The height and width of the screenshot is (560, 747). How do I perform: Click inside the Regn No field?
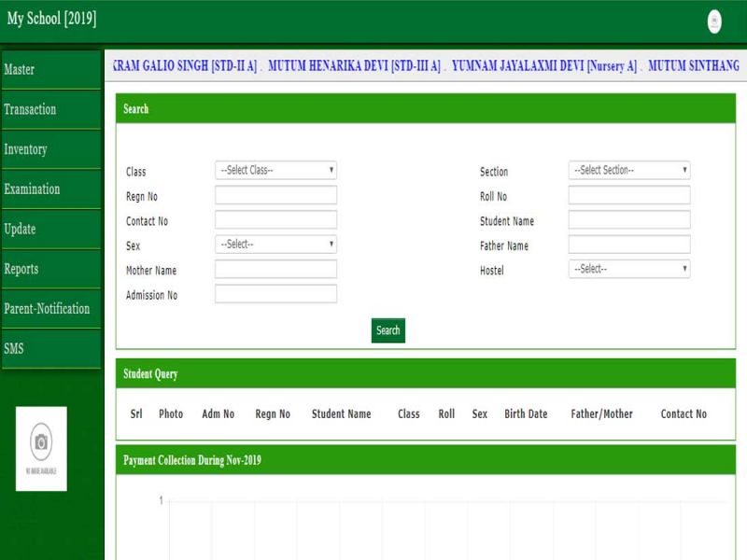click(275, 195)
